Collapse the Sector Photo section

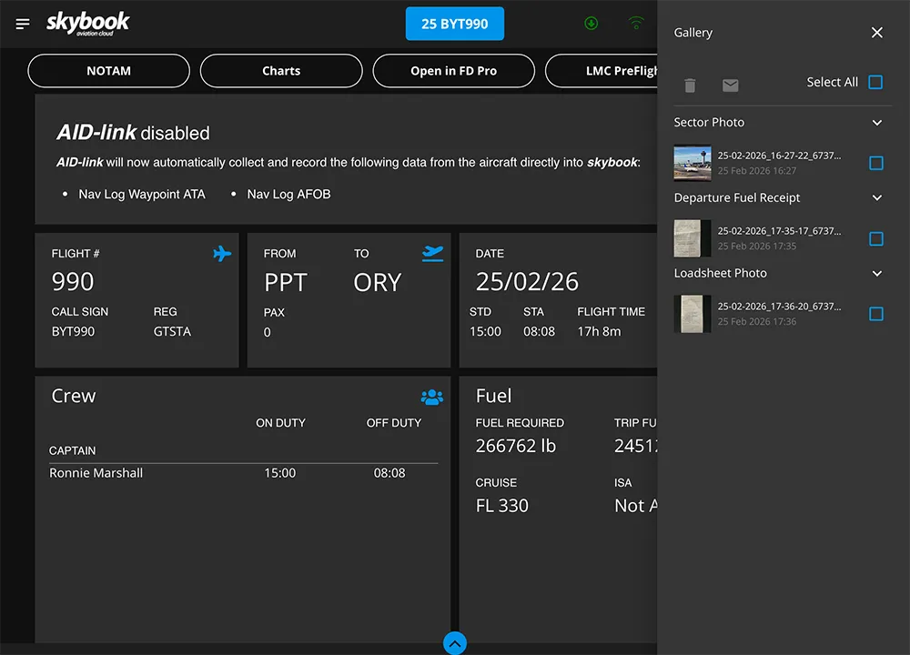(x=876, y=123)
